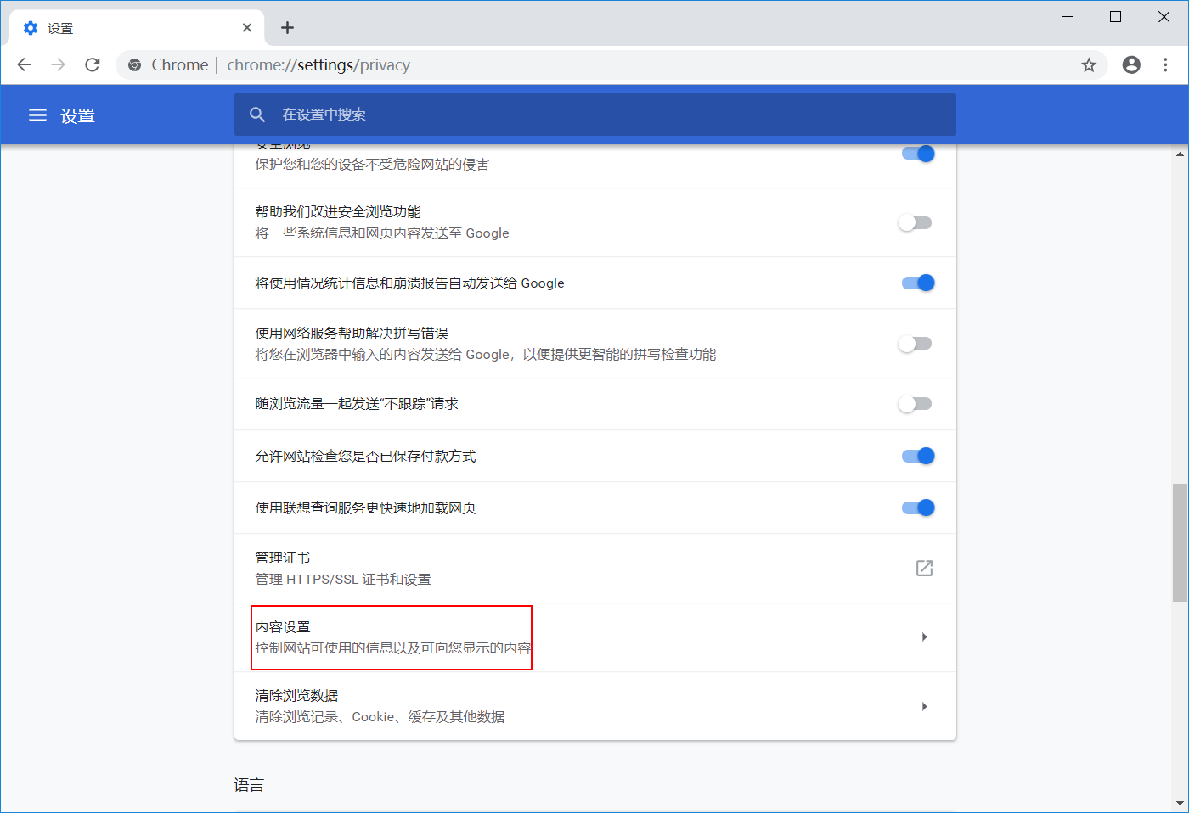Screen dimensions: 1189x813
Task: Enable 随浏览流量一起发送"不跟踪"请求
Action: (x=917, y=404)
